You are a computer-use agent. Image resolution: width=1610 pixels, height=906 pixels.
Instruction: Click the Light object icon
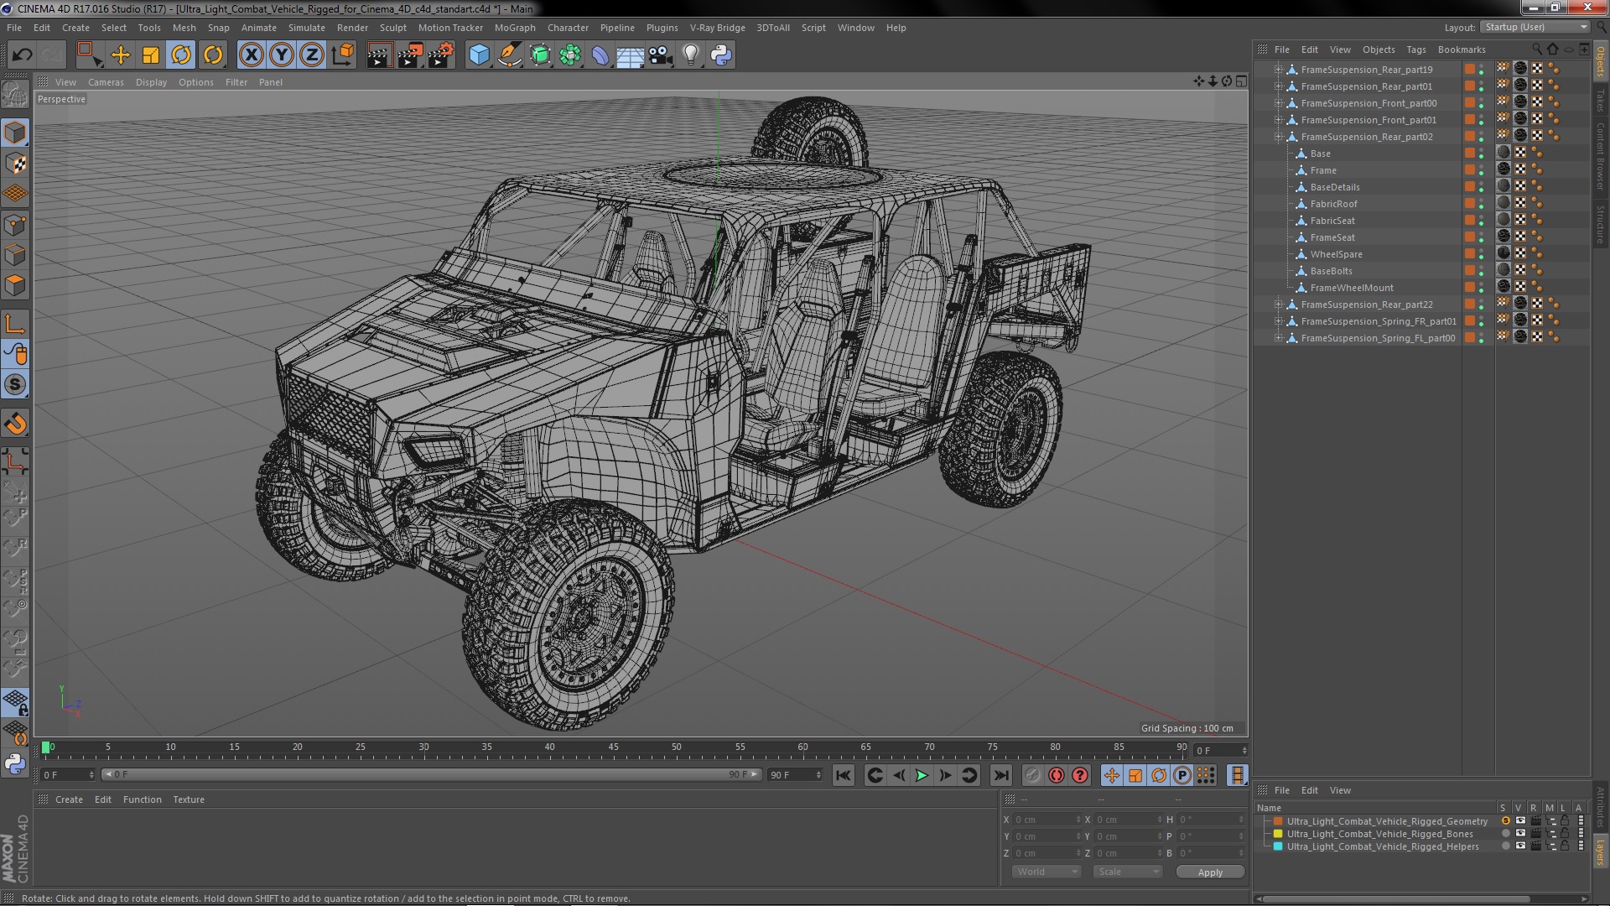pos(690,55)
